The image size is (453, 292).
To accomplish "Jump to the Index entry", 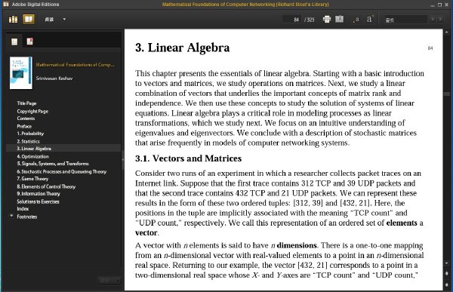I will pos(23,208).
